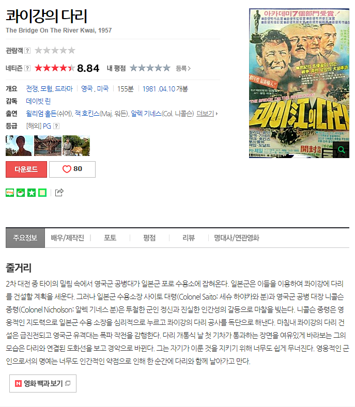Click the question mark next to 관람객
The width and height of the screenshot is (355, 407).
click(27, 51)
